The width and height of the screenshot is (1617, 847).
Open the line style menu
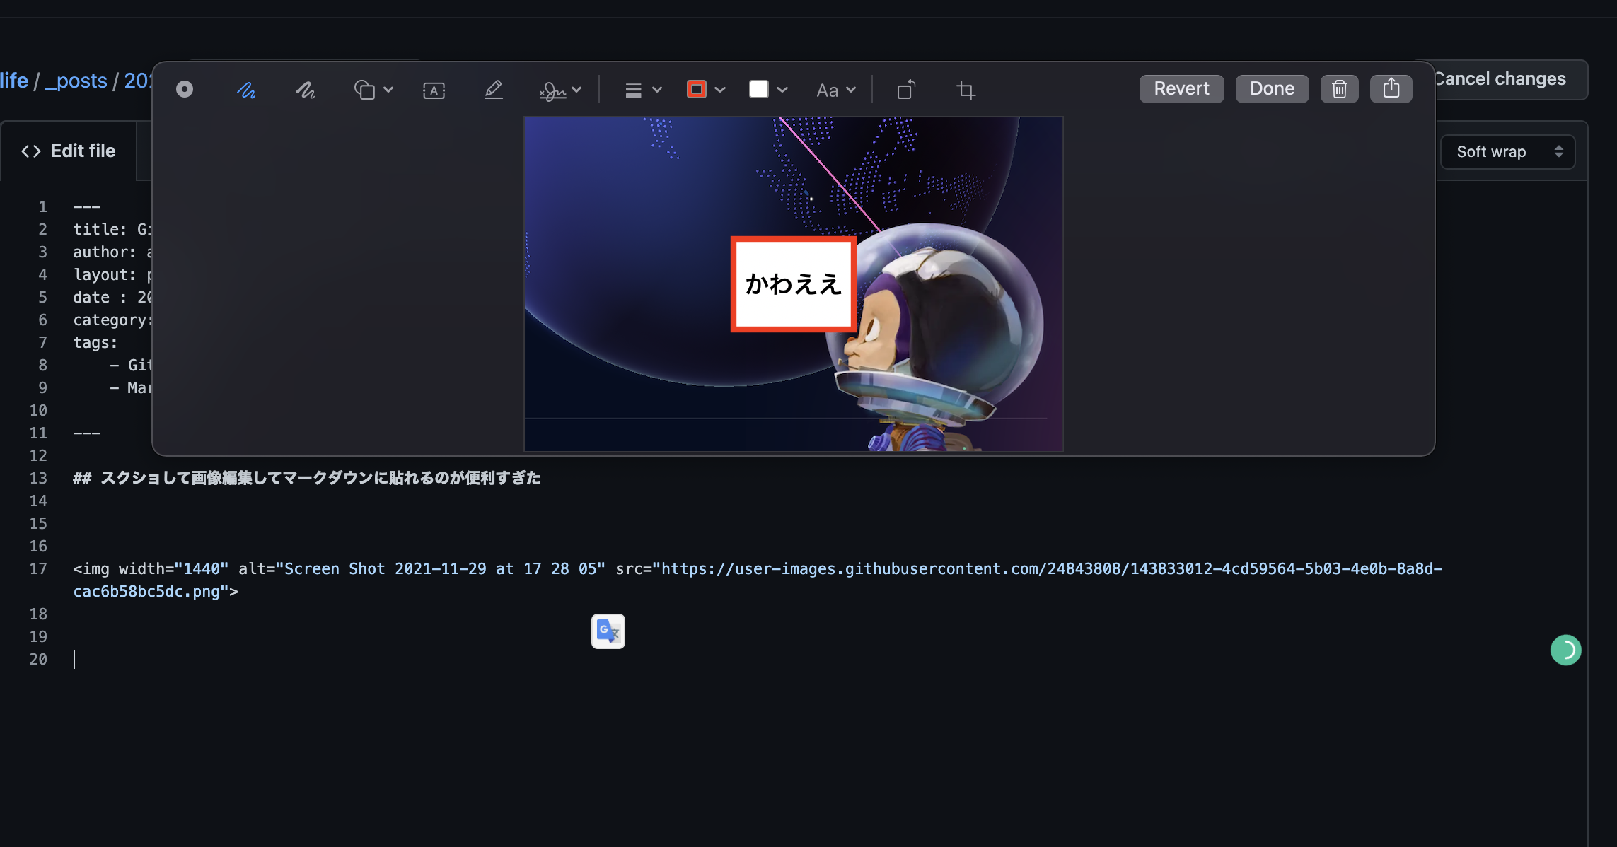click(x=633, y=90)
